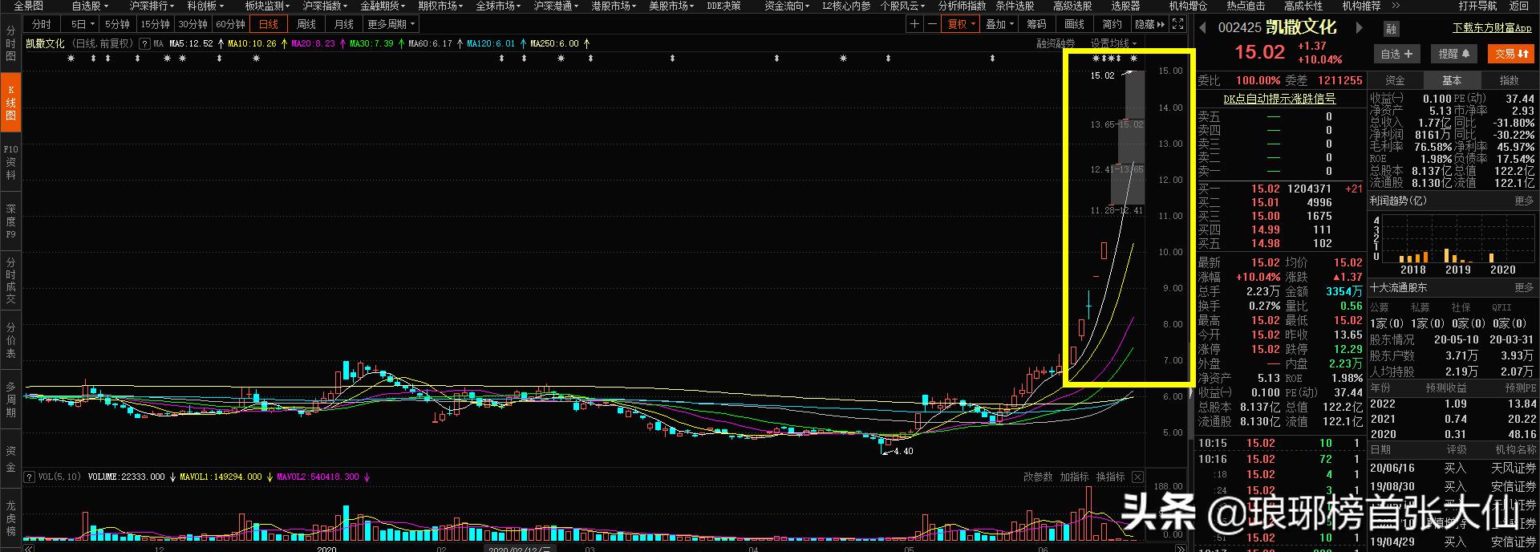The image size is (1540, 552).
Task: Open 画线 drawing tools button
Action: coord(1075,24)
